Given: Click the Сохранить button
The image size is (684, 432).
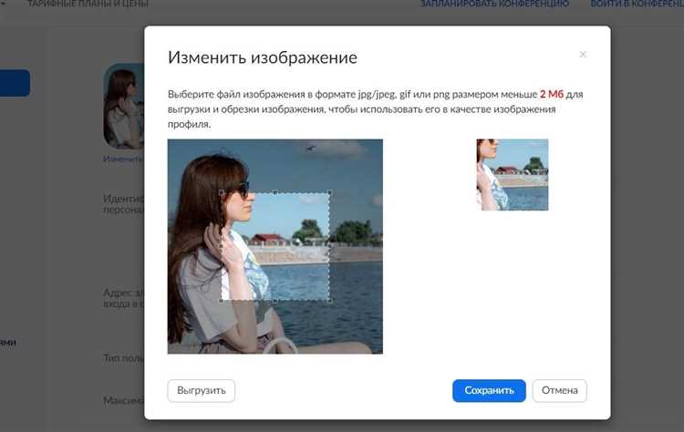Looking at the screenshot, I should [x=489, y=390].
